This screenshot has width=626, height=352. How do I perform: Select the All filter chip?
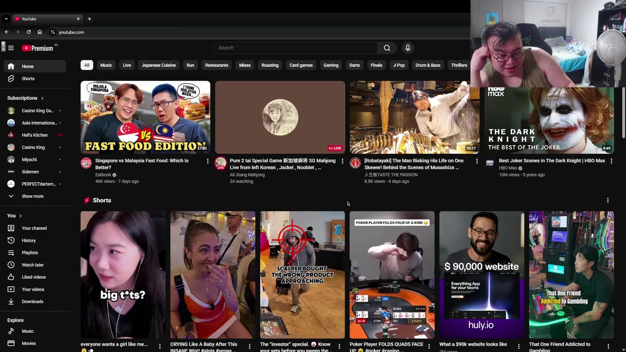coord(87,65)
